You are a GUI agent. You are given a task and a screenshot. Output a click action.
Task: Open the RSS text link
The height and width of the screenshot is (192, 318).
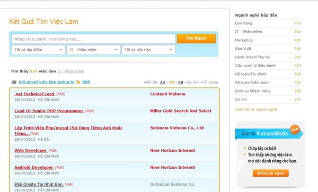(86, 82)
